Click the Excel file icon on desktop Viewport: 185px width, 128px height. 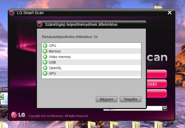[4, 99]
